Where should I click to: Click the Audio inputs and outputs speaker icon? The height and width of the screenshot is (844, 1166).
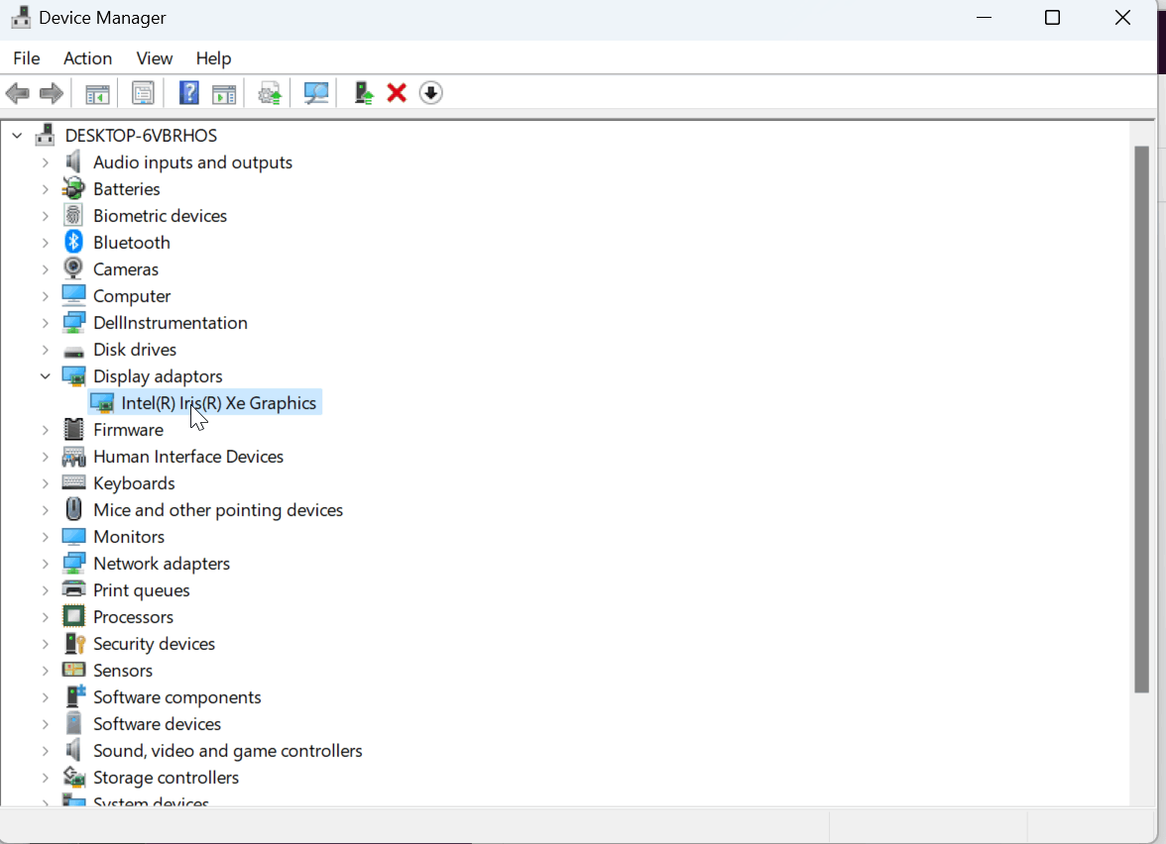[x=73, y=161]
